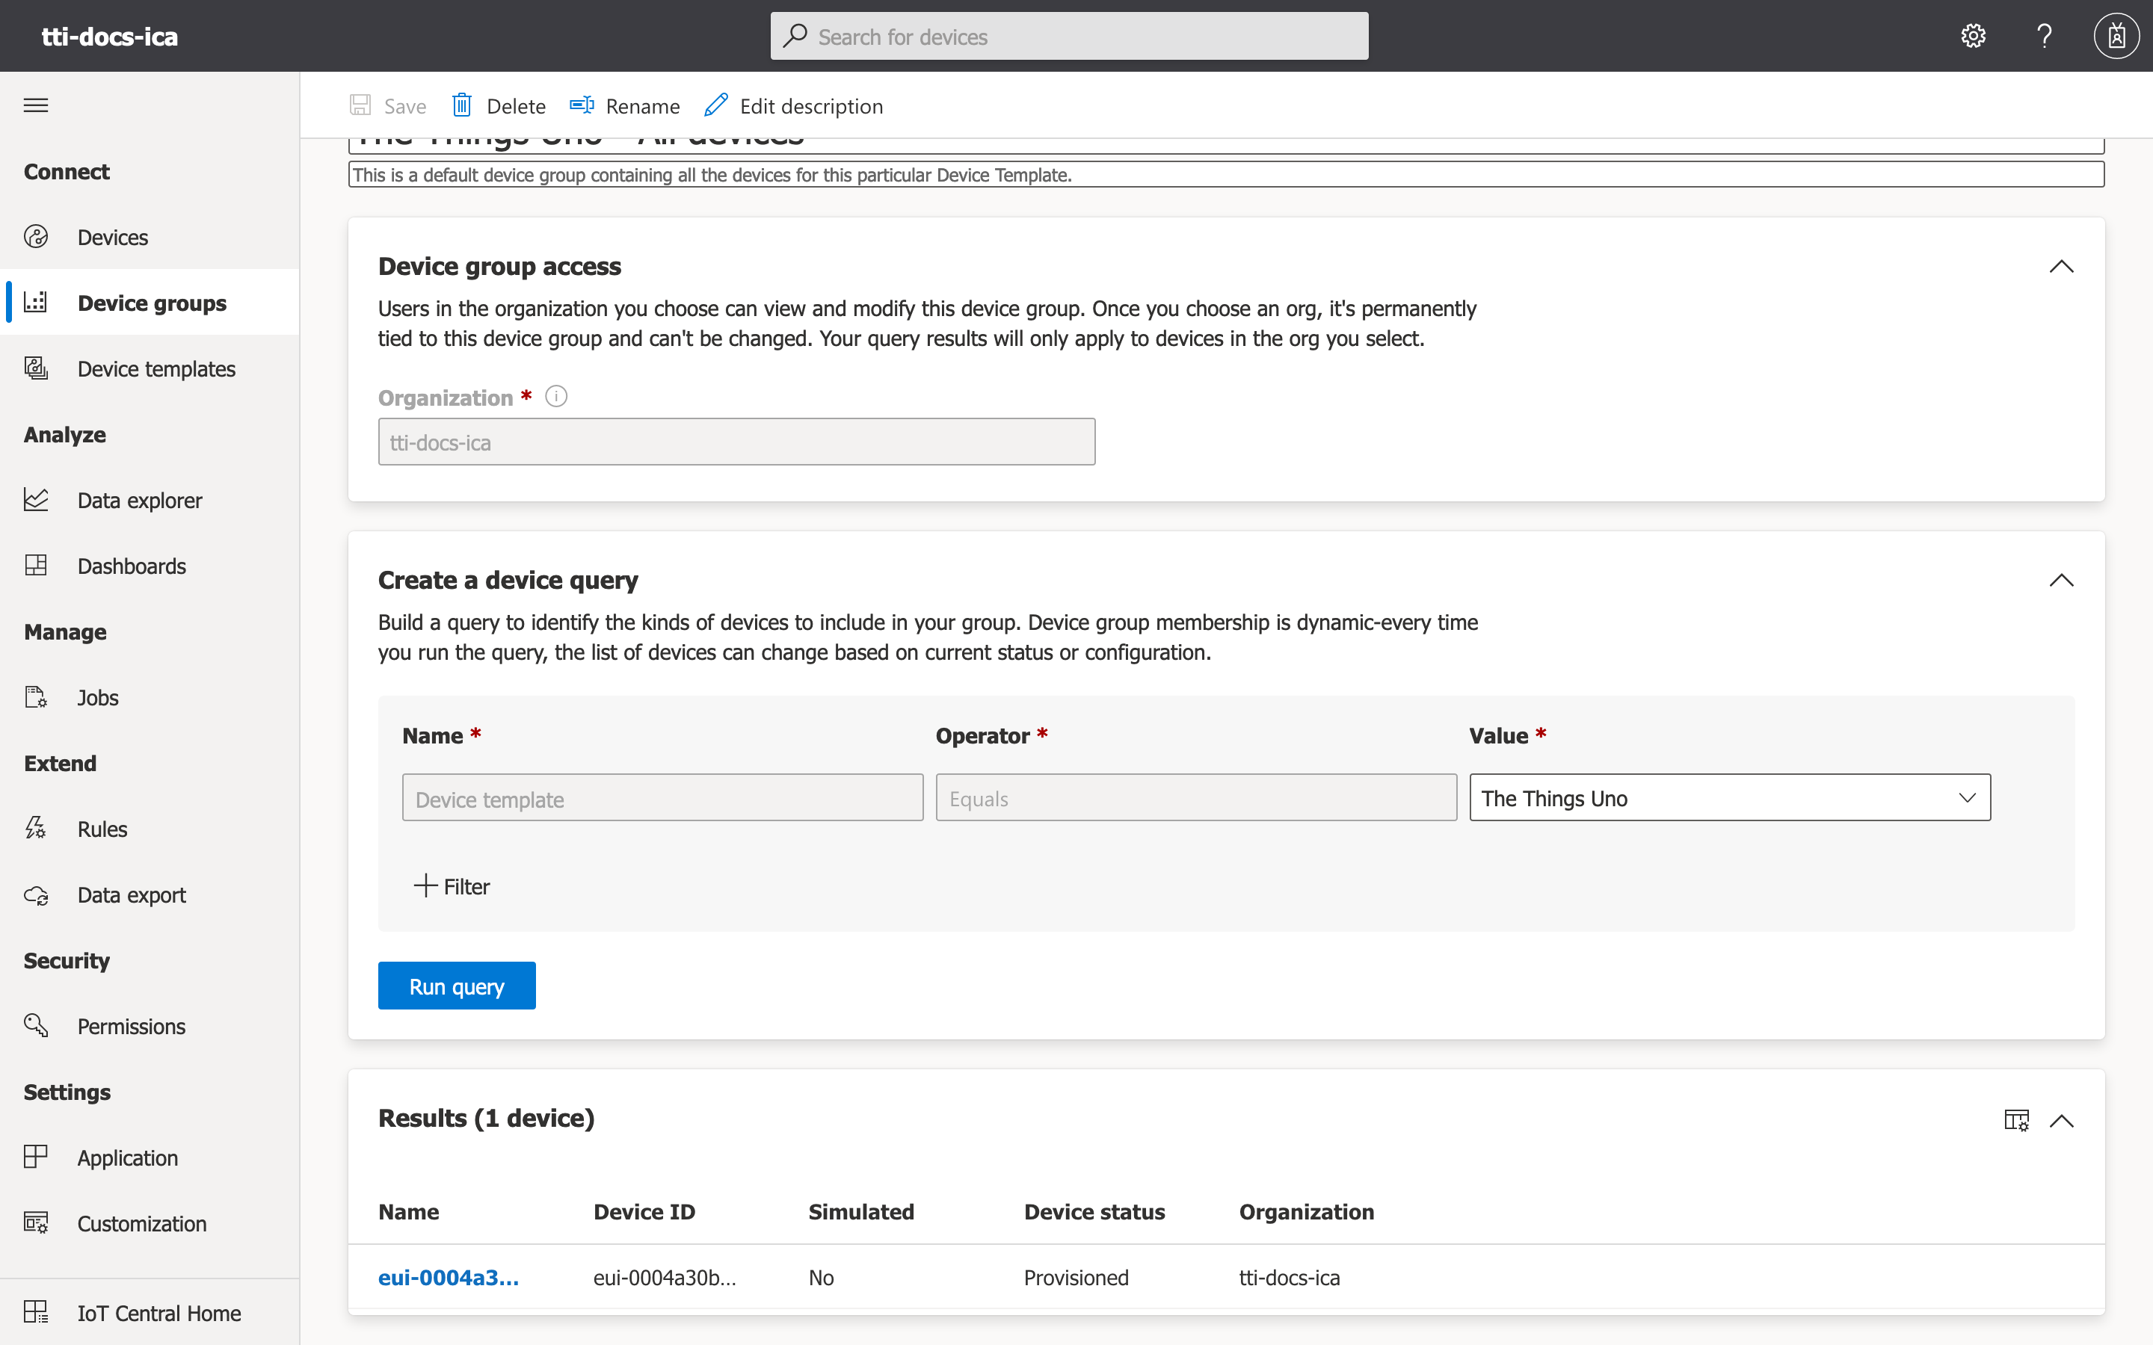
Task: Click Run query button
Action: pos(456,986)
